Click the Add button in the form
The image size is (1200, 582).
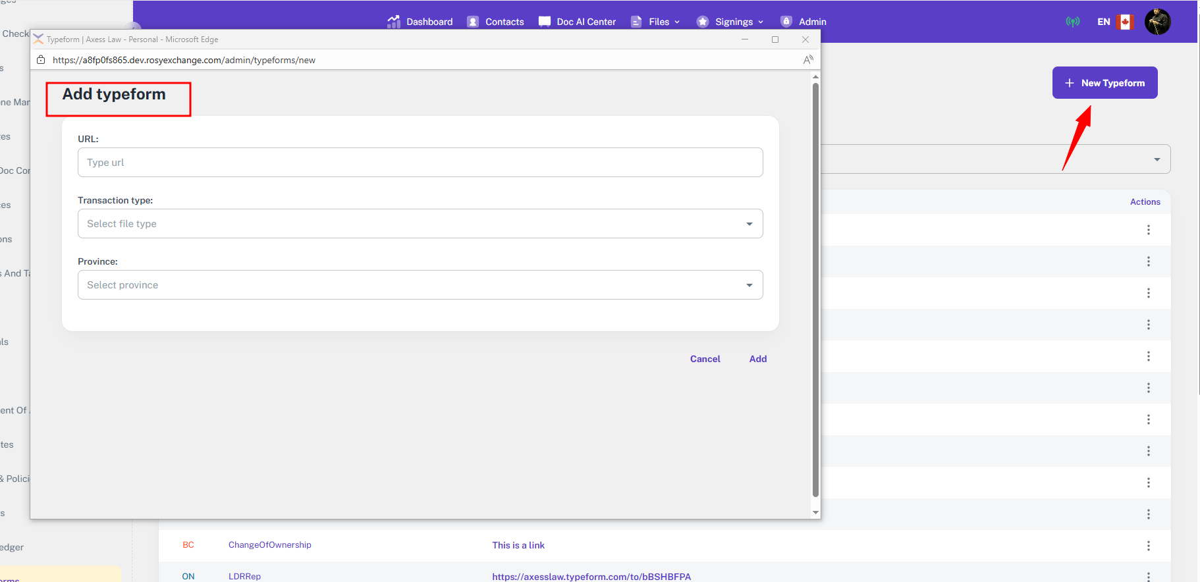click(758, 359)
